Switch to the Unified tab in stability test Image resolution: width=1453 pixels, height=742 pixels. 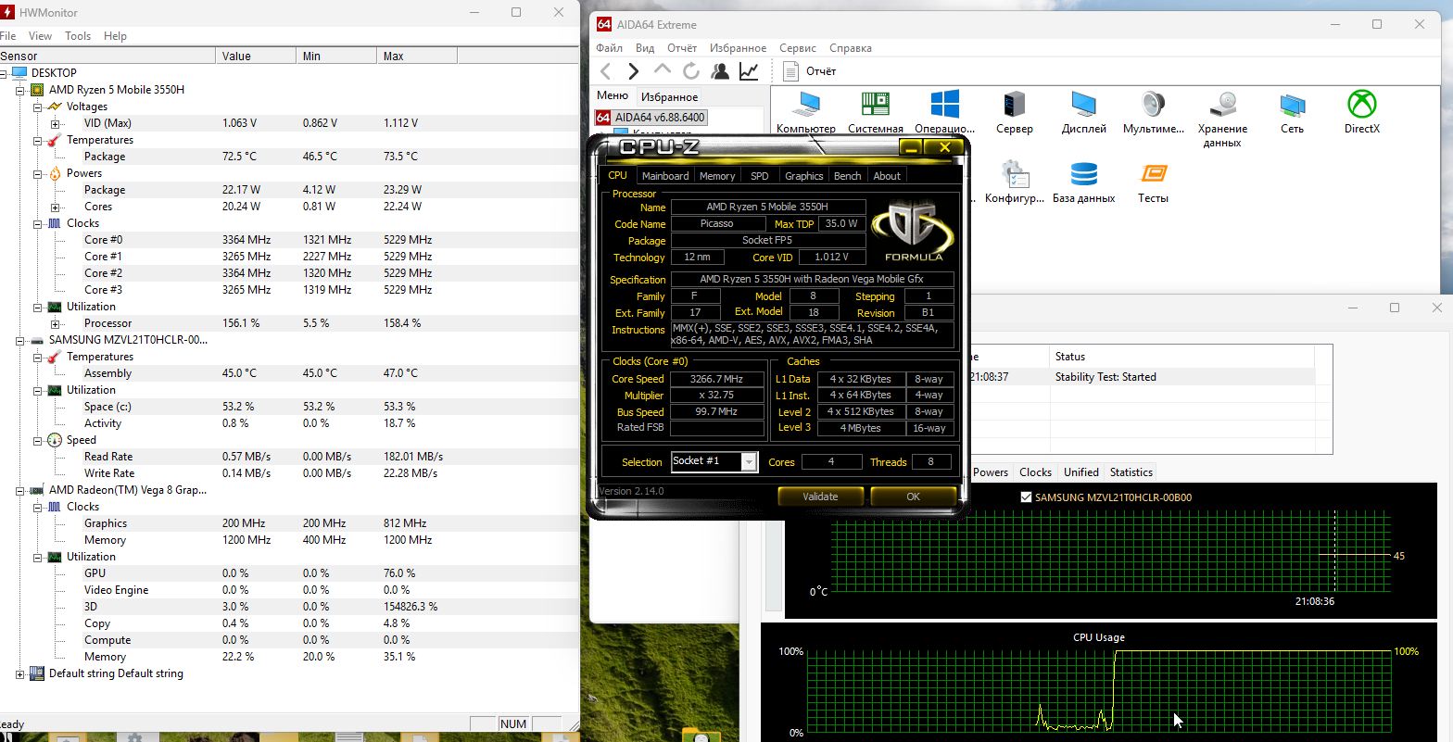(1080, 472)
